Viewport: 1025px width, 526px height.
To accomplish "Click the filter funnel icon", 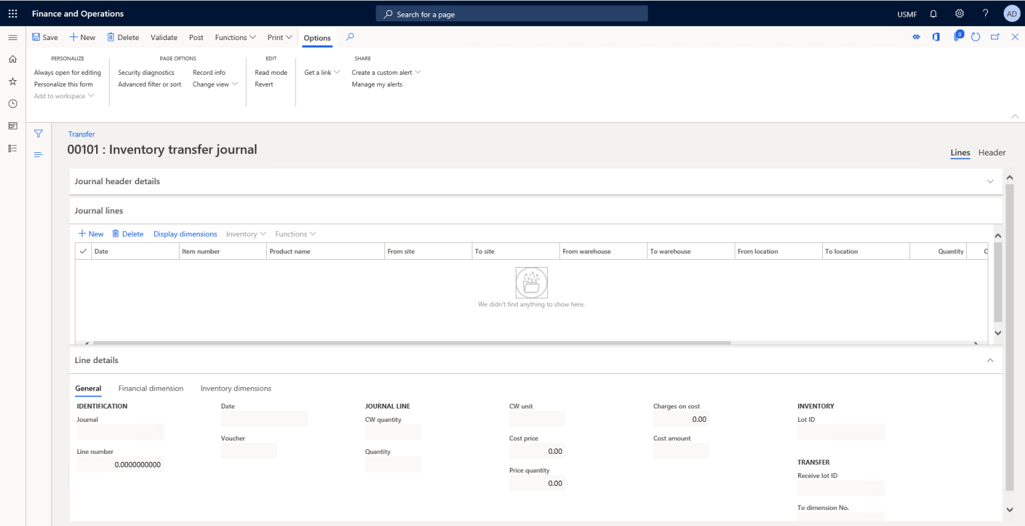I will click(x=38, y=134).
